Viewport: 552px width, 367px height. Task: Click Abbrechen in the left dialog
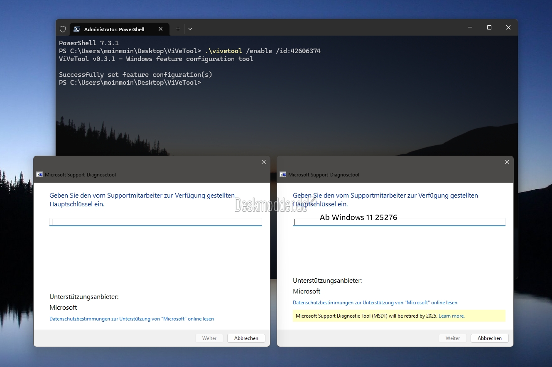[x=246, y=338]
